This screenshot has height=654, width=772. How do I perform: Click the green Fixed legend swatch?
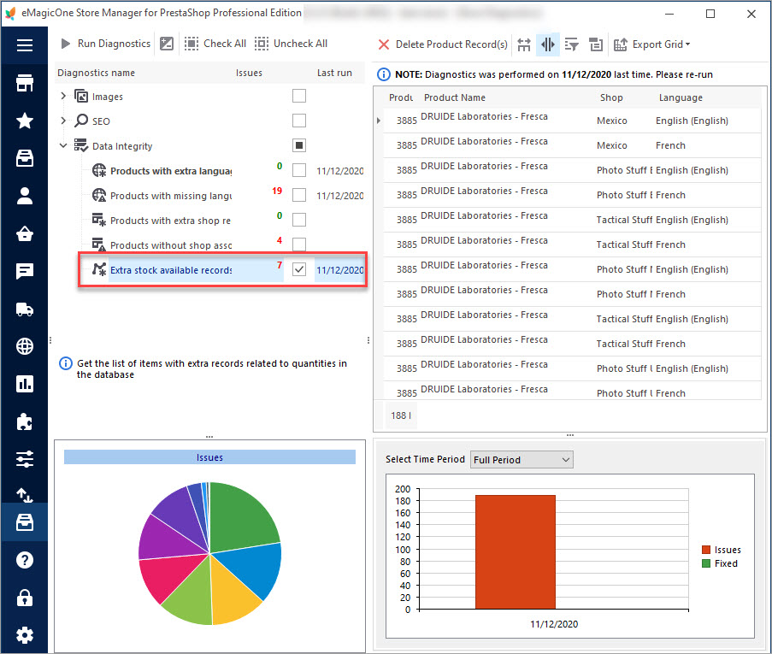pyautogui.click(x=706, y=563)
